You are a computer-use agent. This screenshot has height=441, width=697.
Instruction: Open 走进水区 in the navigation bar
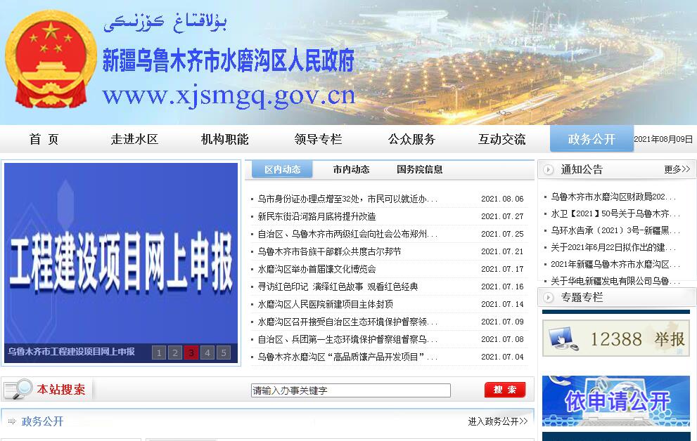pyautogui.click(x=134, y=139)
